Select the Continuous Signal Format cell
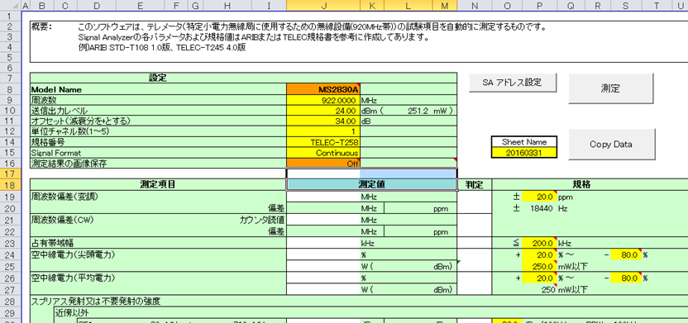688x323 pixels. [323, 153]
